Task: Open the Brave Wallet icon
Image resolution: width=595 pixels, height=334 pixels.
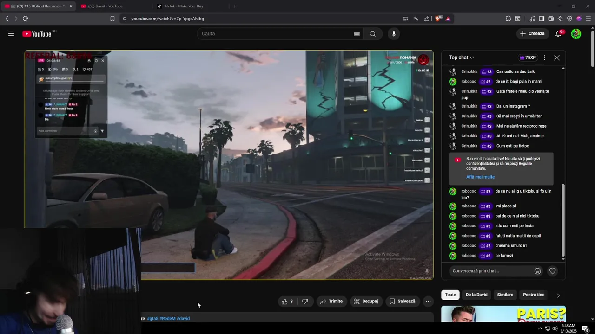Action: 551,19
